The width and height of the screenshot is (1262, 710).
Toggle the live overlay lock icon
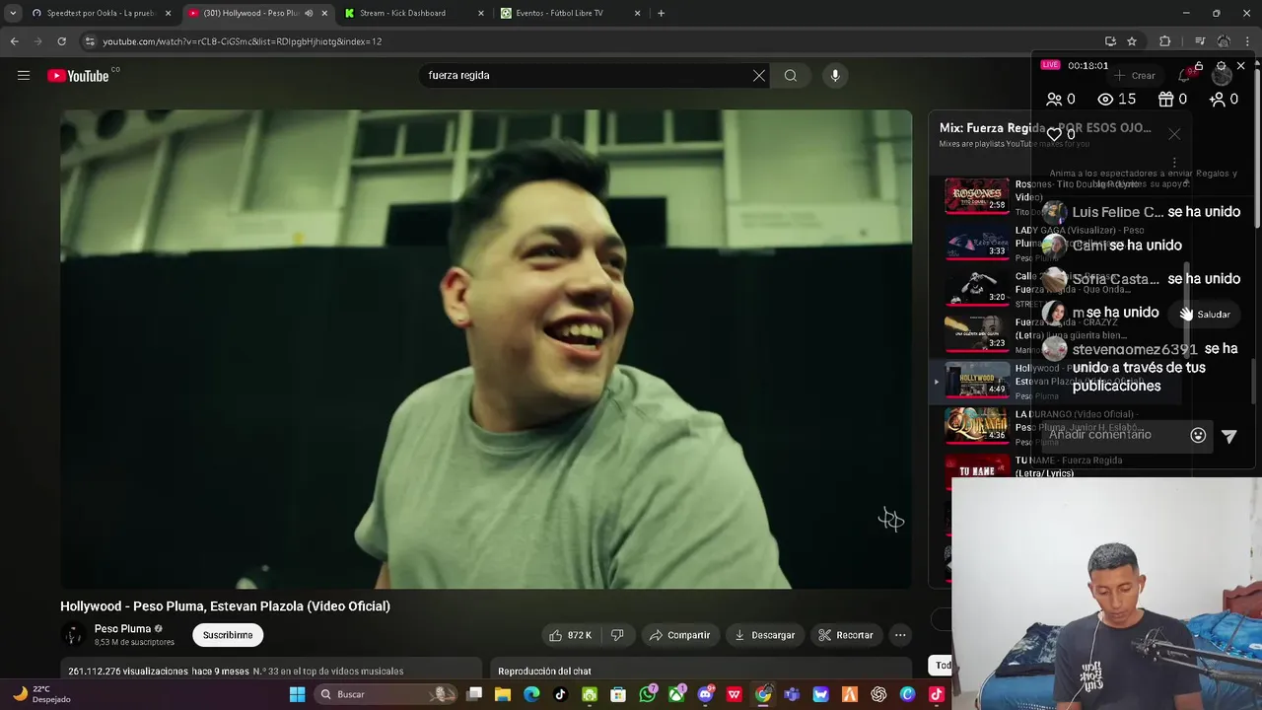pyautogui.click(x=1199, y=65)
